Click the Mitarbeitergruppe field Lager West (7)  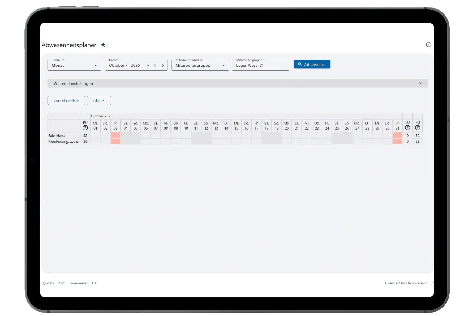[260, 65]
